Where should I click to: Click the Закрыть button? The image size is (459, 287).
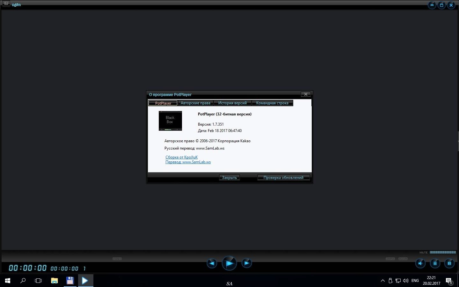click(229, 178)
